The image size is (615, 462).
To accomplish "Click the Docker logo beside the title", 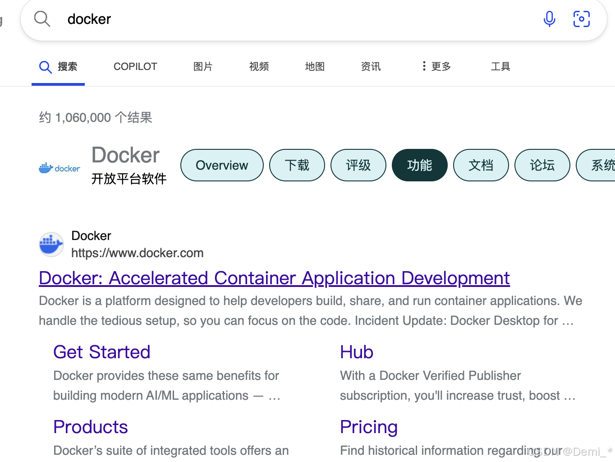I will pos(60,168).
